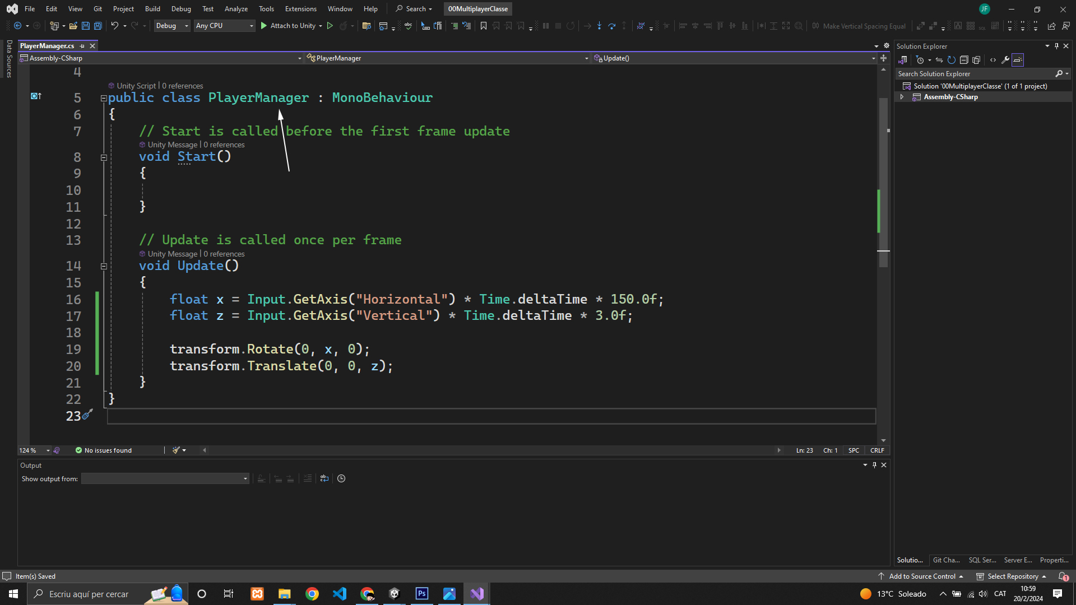Click the Undo arrow icon
Screen dimensions: 1076x605
pos(114,26)
